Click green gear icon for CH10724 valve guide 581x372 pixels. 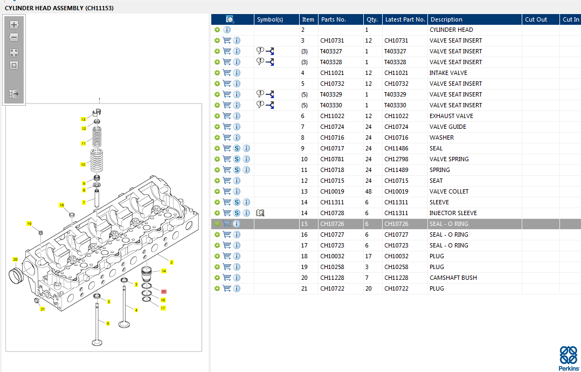[x=217, y=127]
